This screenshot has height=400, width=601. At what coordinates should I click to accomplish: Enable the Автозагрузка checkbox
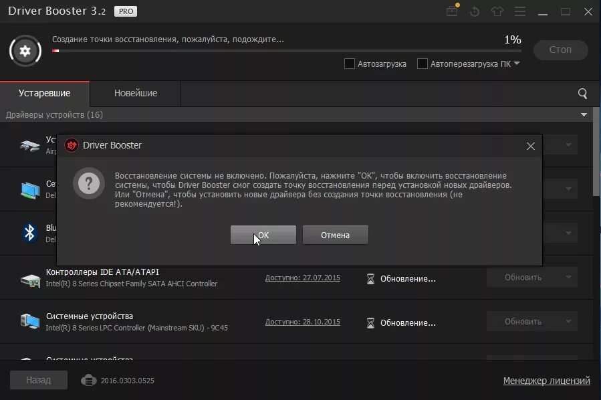(349, 64)
